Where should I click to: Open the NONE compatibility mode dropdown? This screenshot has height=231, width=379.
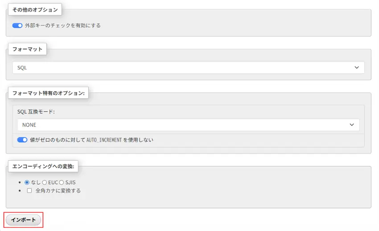click(x=188, y=125)
